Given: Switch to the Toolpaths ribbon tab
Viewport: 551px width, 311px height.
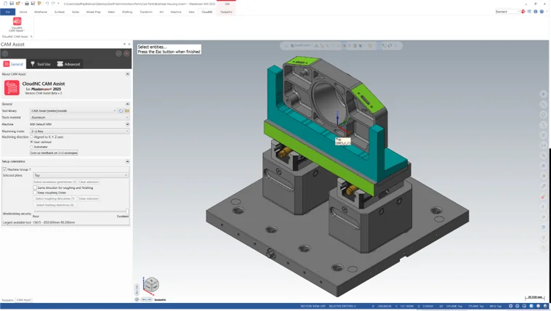Looking at the screenshot, I should 226,12.
